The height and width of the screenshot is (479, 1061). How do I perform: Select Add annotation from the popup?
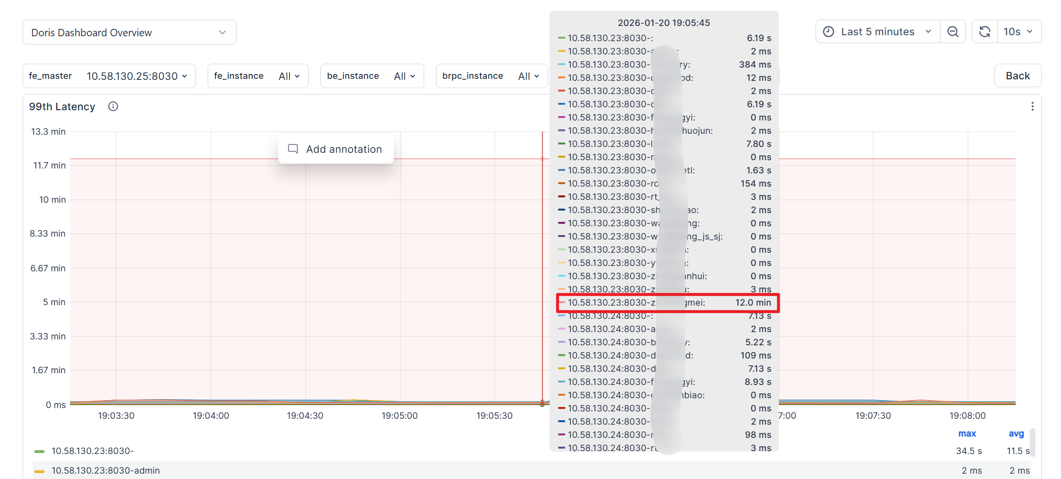click(343, 149)
